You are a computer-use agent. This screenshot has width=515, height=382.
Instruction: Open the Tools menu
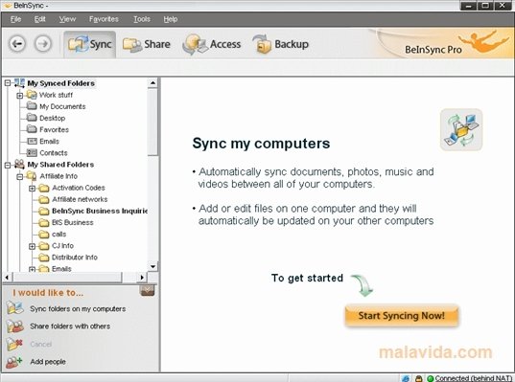click(x=142, y=19)
